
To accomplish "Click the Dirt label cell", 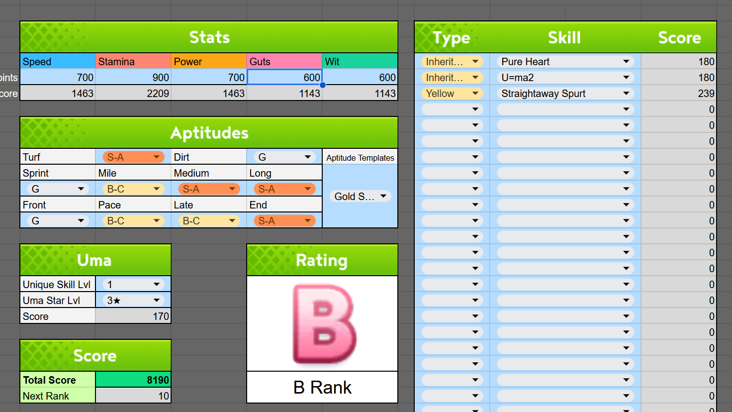I will point(209,157).
